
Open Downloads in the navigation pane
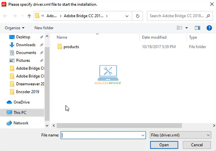click(26, 45)
